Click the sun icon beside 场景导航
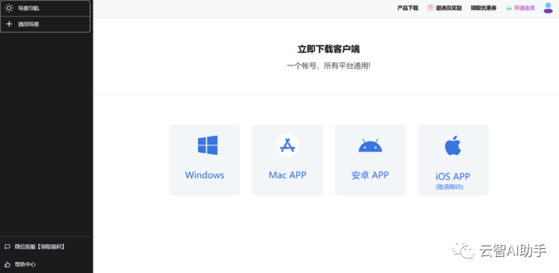 [9, 8]
